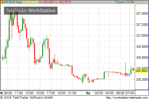Click the K day marker on time axis

click(2, 93)
